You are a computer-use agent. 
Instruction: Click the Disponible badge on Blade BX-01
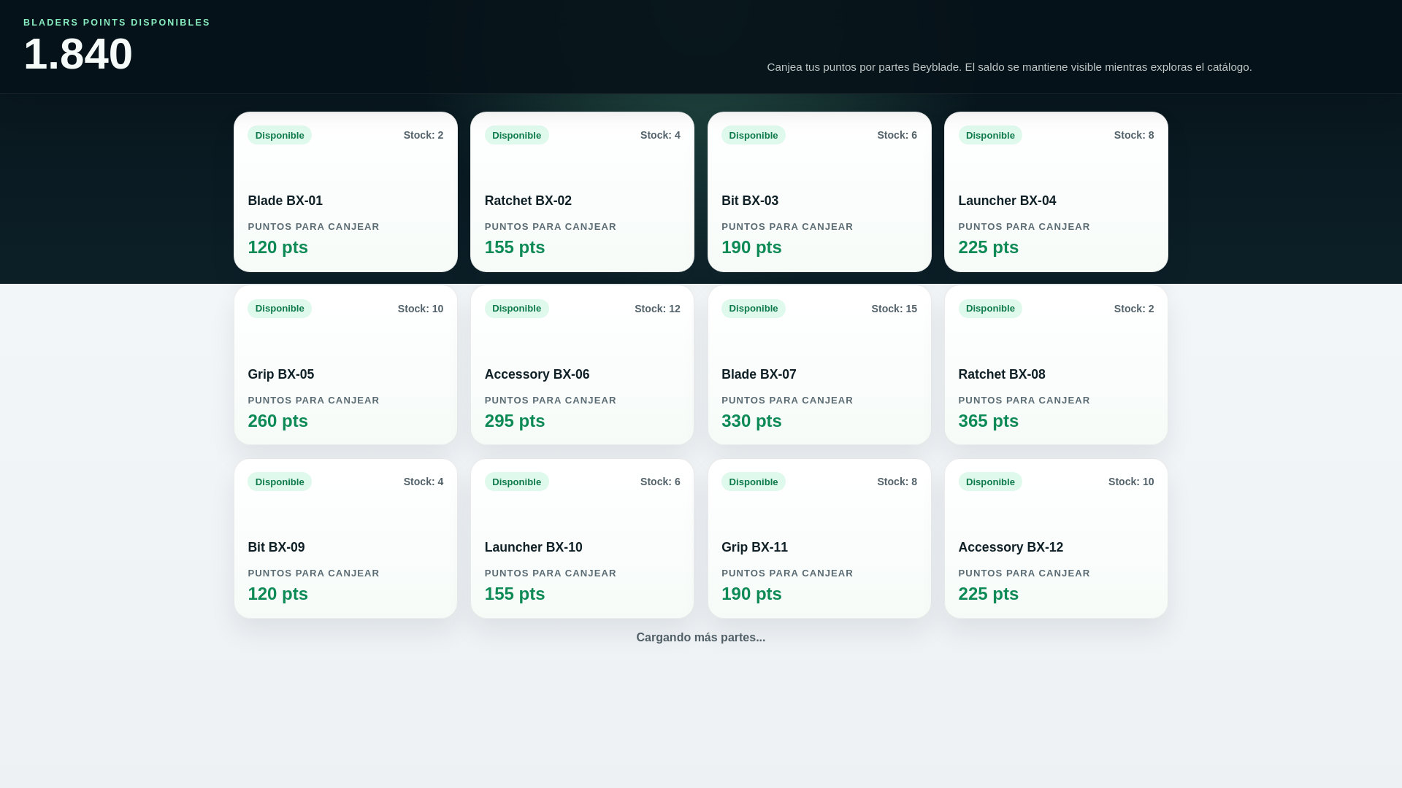click(280, 135)
